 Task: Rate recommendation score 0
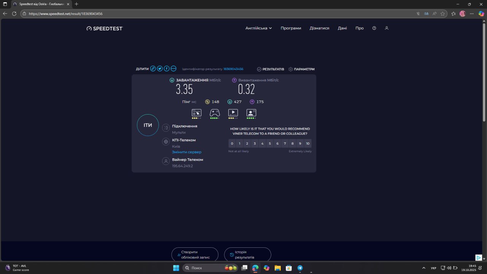[232, 143]
